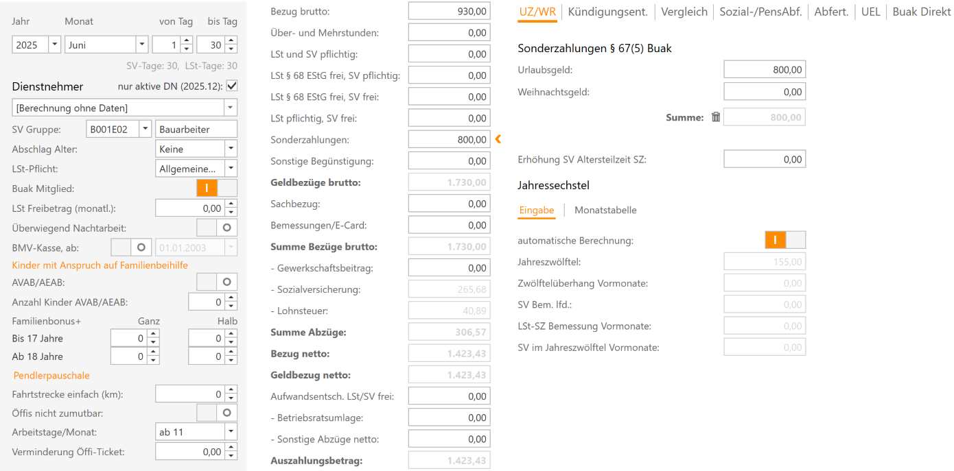Disable automatische Berechnung for Jahressechstel

[775, 241]
